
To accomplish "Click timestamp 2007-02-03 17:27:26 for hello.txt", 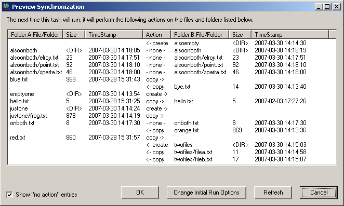I will [281, 101].
